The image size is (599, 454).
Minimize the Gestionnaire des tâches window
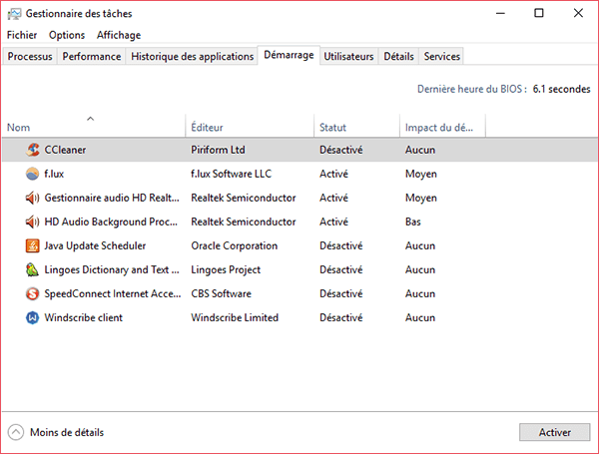point(500,13)
